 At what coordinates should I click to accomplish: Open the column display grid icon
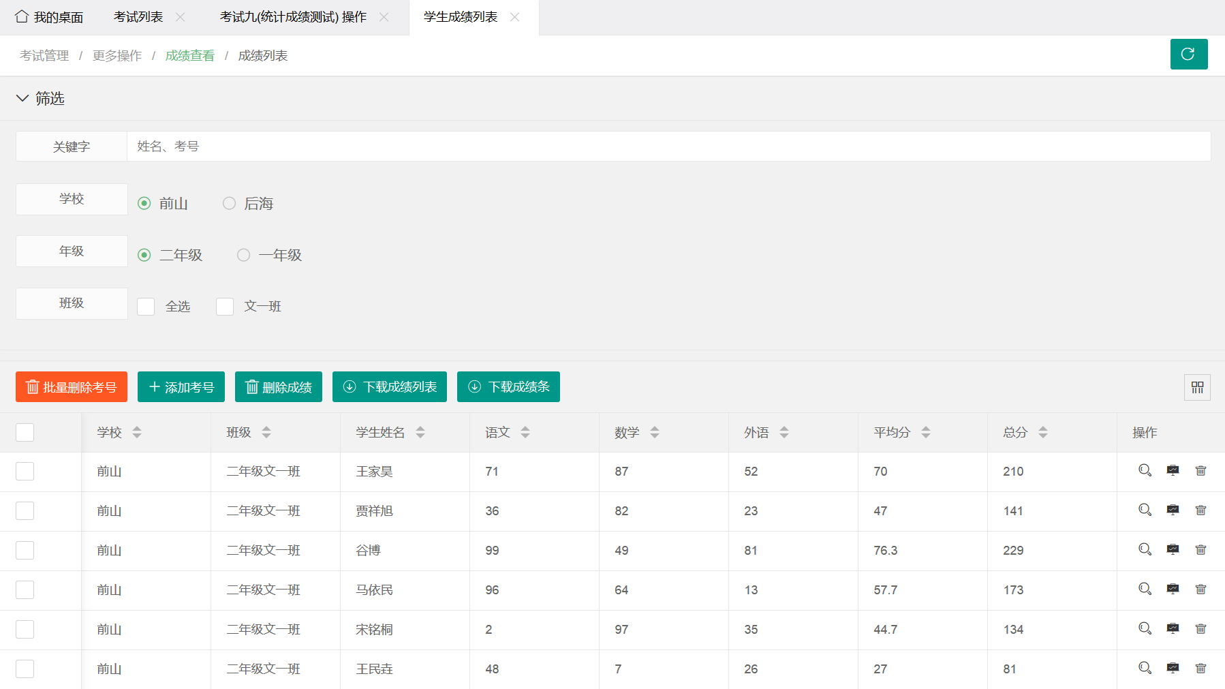1197,388
